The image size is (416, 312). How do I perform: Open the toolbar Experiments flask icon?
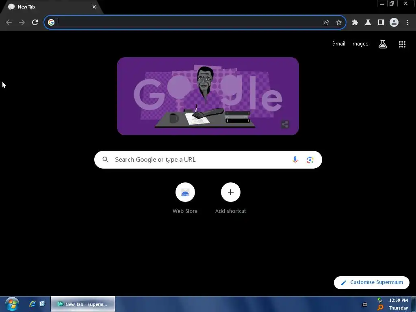point(368,23)
